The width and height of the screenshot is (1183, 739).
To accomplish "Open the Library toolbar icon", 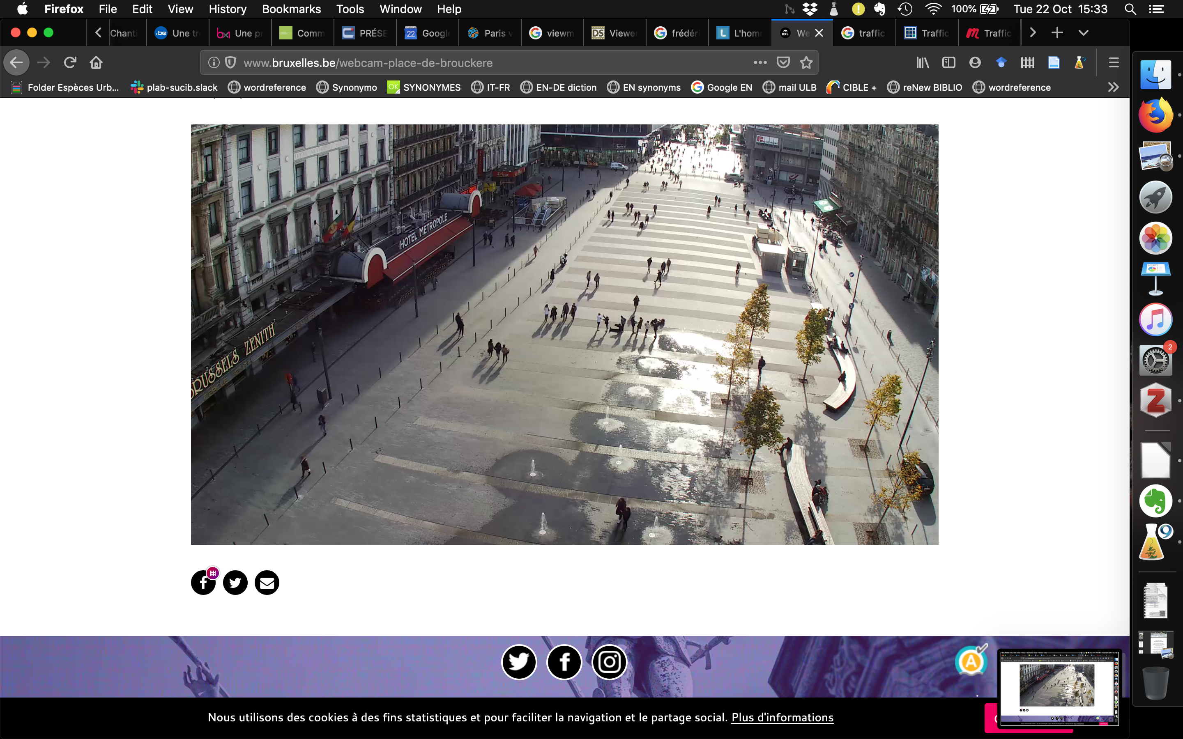I will tap(923, 62).
